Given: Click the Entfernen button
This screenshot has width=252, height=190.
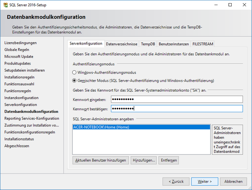Looking at the screenshot, I should click(x=169, y=160).
